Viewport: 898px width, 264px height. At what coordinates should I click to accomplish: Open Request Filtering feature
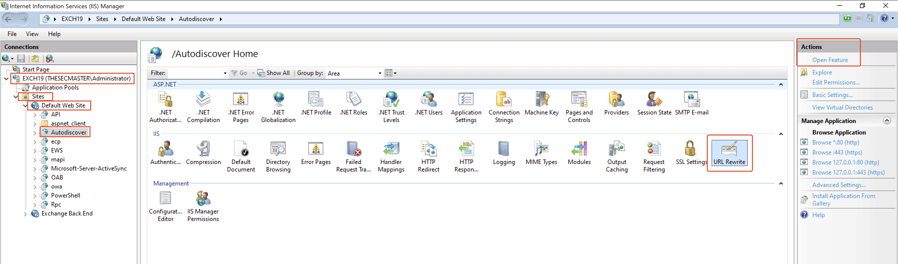(x=654, y=156)
